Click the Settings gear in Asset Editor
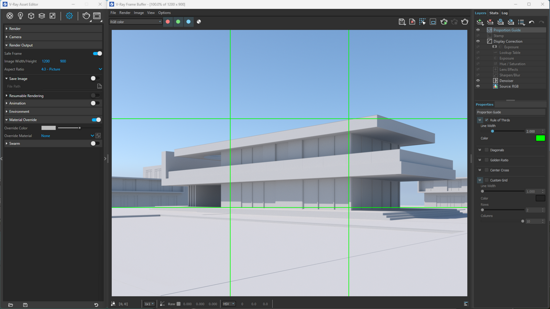This screenshot has width=550, height=309. [69, 15]
